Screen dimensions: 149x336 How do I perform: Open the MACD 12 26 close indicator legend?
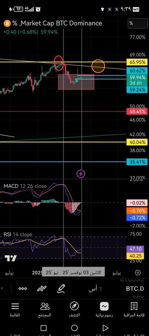tap(25, 186)
